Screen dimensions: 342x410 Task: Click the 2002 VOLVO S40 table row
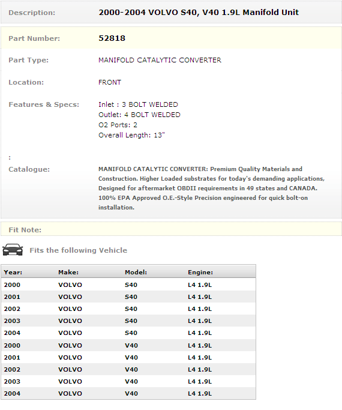[x=128, y=309]
